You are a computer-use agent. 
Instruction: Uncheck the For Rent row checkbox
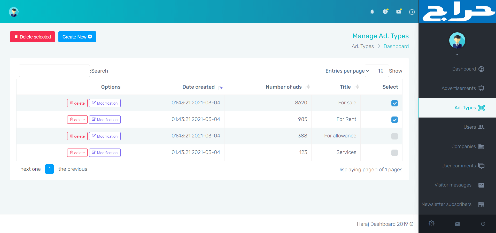click(x=394, y=120)
